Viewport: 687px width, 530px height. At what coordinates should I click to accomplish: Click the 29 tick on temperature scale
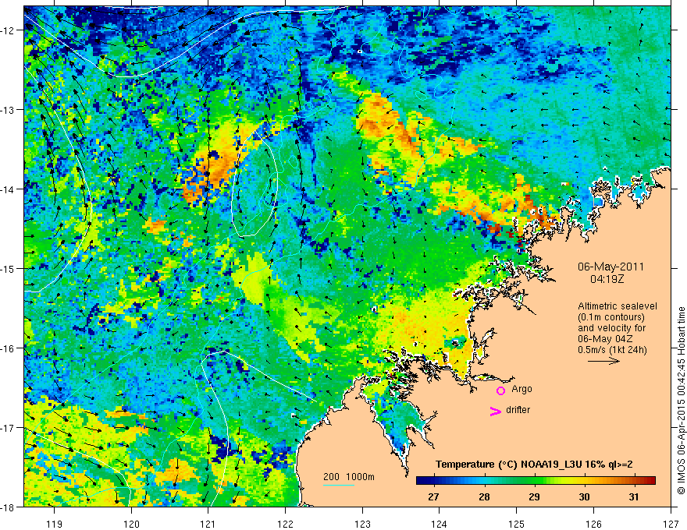(x=534, y=497)
